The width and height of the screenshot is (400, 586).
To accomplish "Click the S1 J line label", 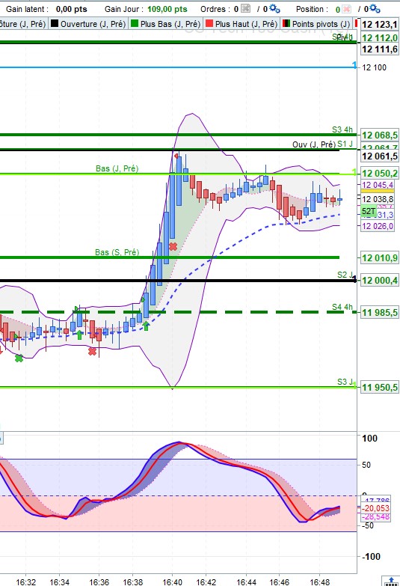I will pyautogui.click(x=345, y=144).
